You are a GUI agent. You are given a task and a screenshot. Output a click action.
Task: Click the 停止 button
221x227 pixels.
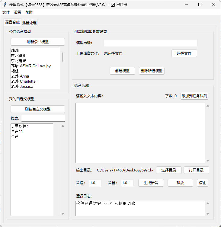coord(202,183)
